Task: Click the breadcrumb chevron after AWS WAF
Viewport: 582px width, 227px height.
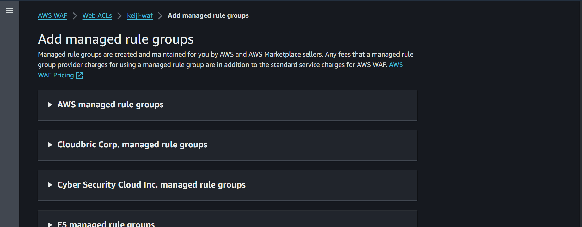Action: click(x=75, y=16)
